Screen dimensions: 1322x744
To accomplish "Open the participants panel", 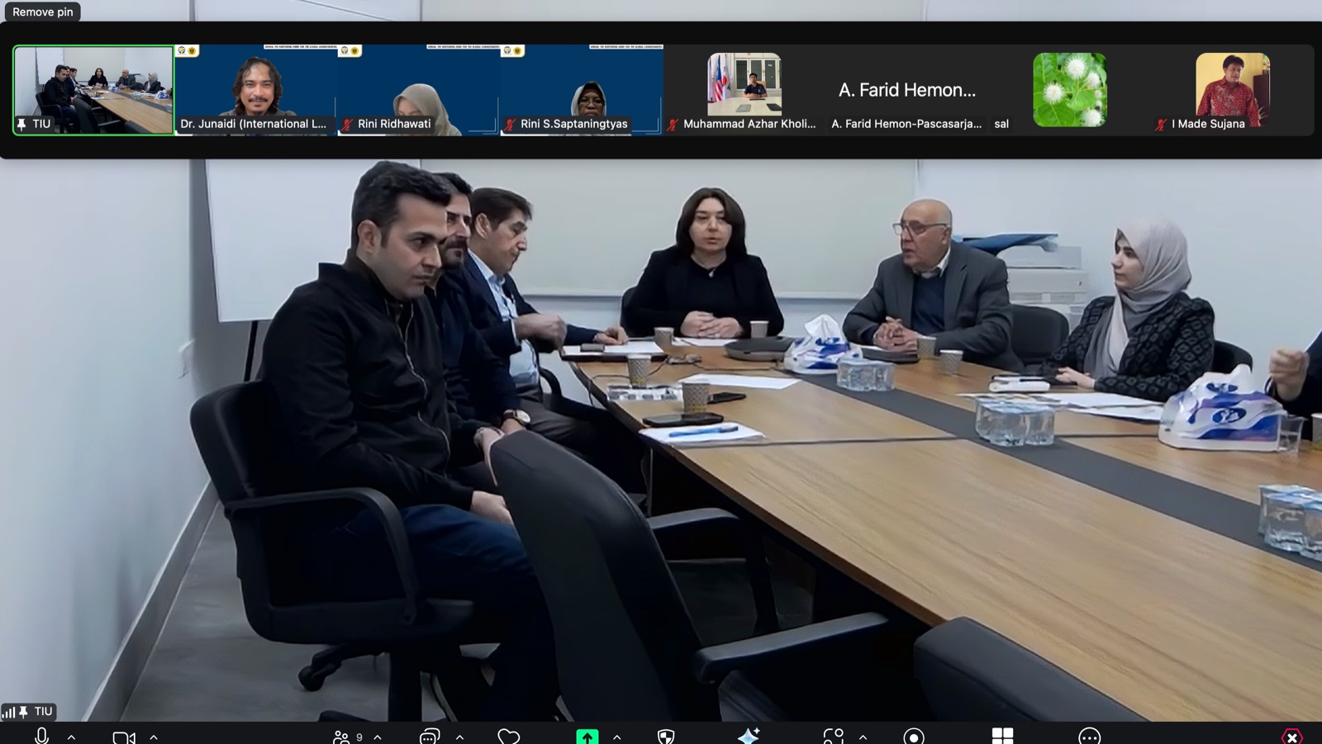I will 342,737.
